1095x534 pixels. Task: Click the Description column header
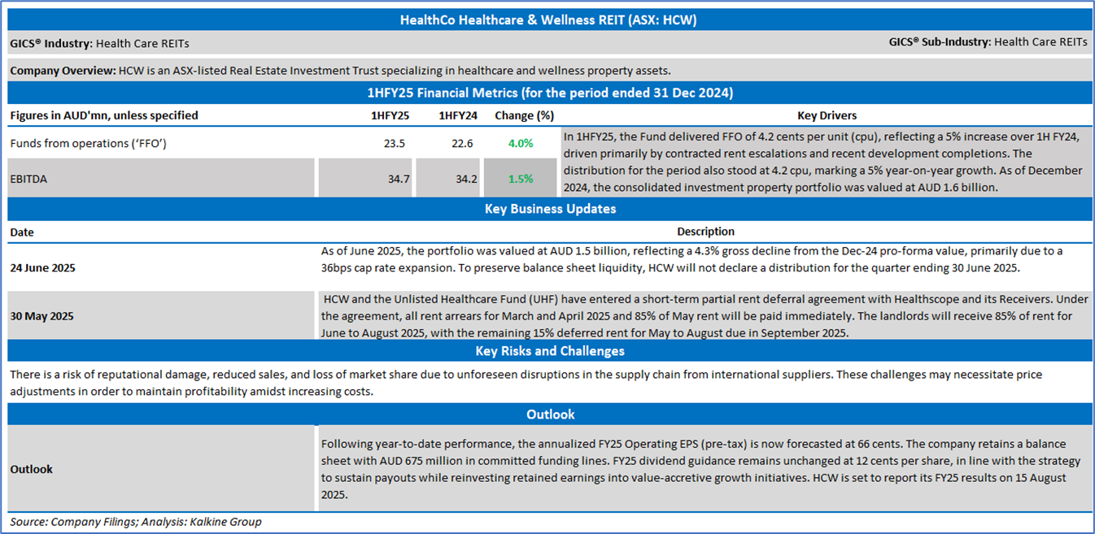pos(705,232)
